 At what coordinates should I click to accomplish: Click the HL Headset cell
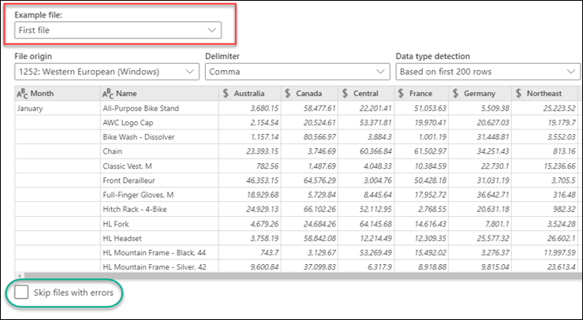tap(159, 238)
